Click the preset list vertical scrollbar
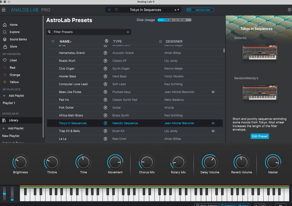292x206 pixels. click(224, 51)
